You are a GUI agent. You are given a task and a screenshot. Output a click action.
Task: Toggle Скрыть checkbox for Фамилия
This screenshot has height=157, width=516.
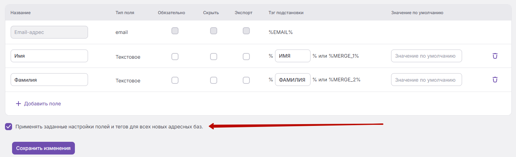point(214,80)
